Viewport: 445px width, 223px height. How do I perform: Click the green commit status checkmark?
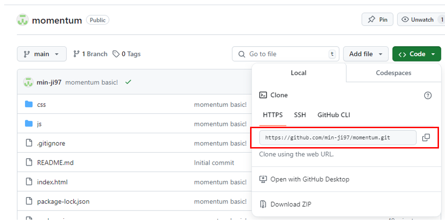128,82
